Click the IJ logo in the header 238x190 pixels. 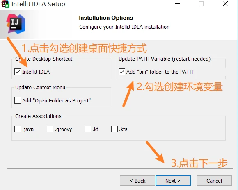click(x=16, y=24)
